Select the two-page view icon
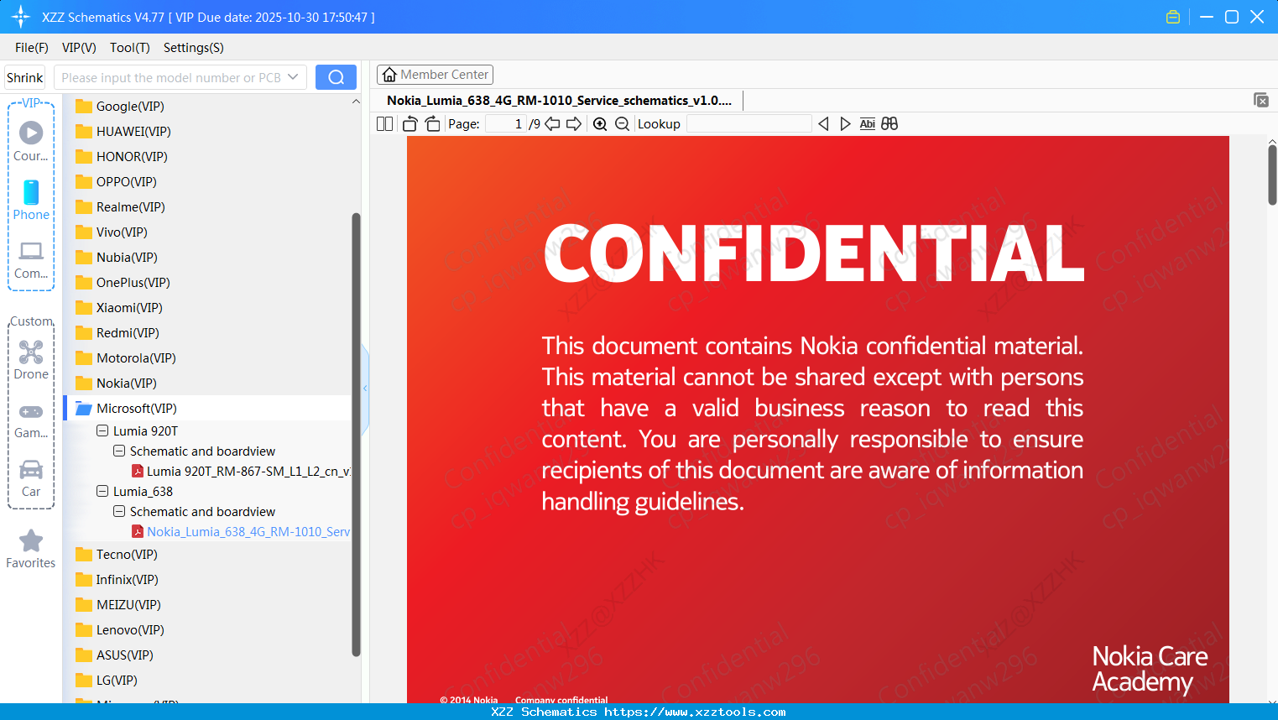The image size is (1278, 720). 384,123
